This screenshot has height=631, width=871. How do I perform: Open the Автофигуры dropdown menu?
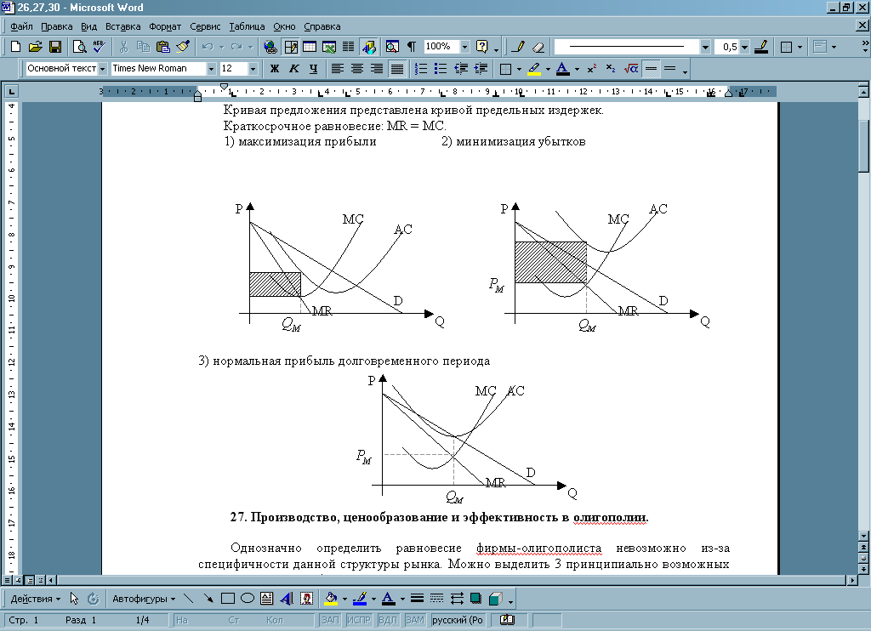coord(144,599)
